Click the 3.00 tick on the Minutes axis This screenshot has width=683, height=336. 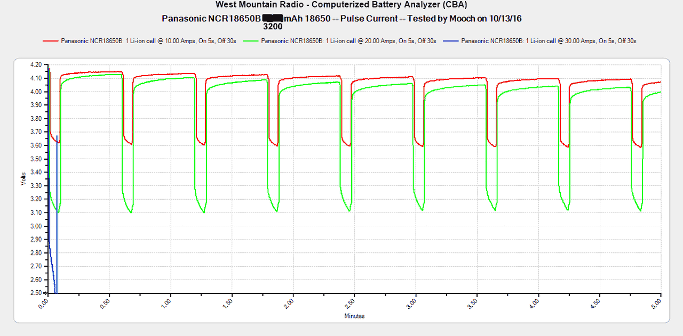click(412, 303)
